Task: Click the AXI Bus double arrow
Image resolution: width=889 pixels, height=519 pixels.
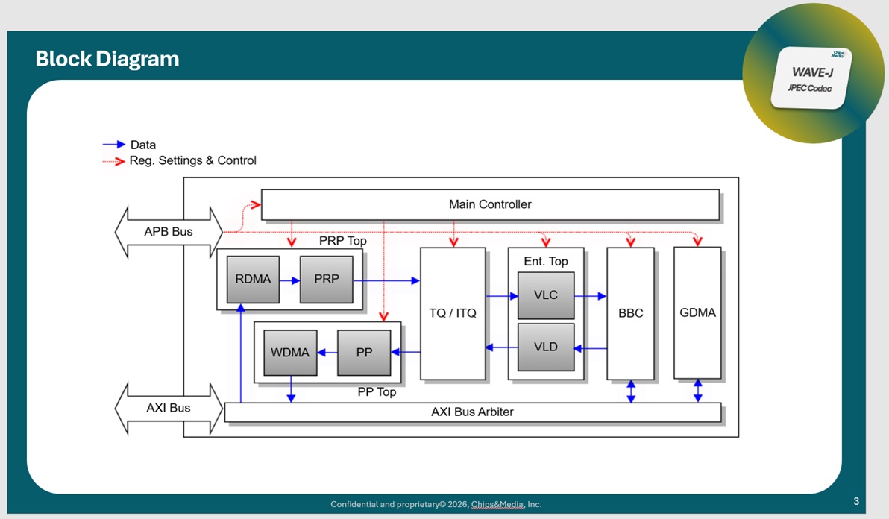Action: coord(169,408)
